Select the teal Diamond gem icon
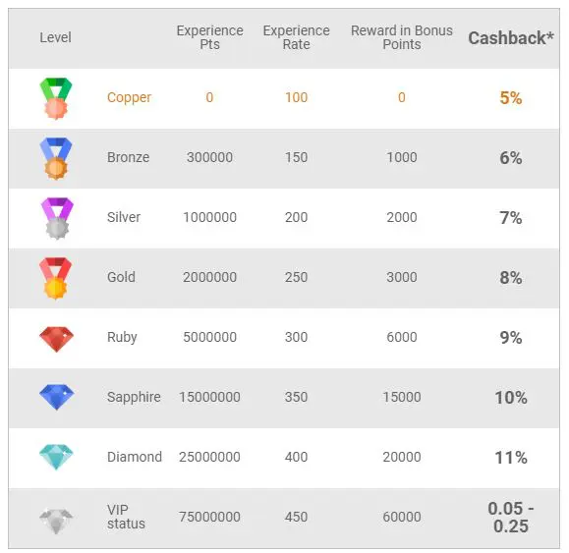The height and width of the screenshot is (553, 569). (x=56, y=457)
